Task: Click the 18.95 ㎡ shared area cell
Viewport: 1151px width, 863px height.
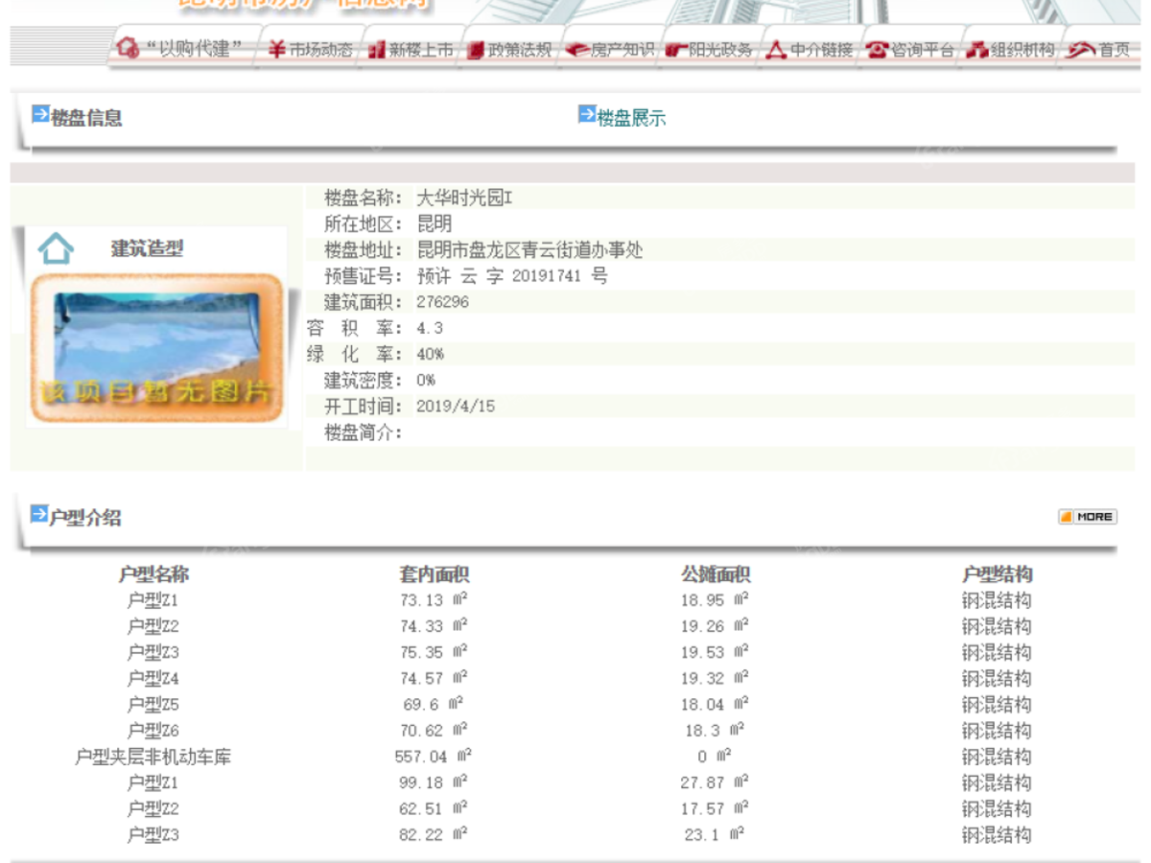Action: 715,600
